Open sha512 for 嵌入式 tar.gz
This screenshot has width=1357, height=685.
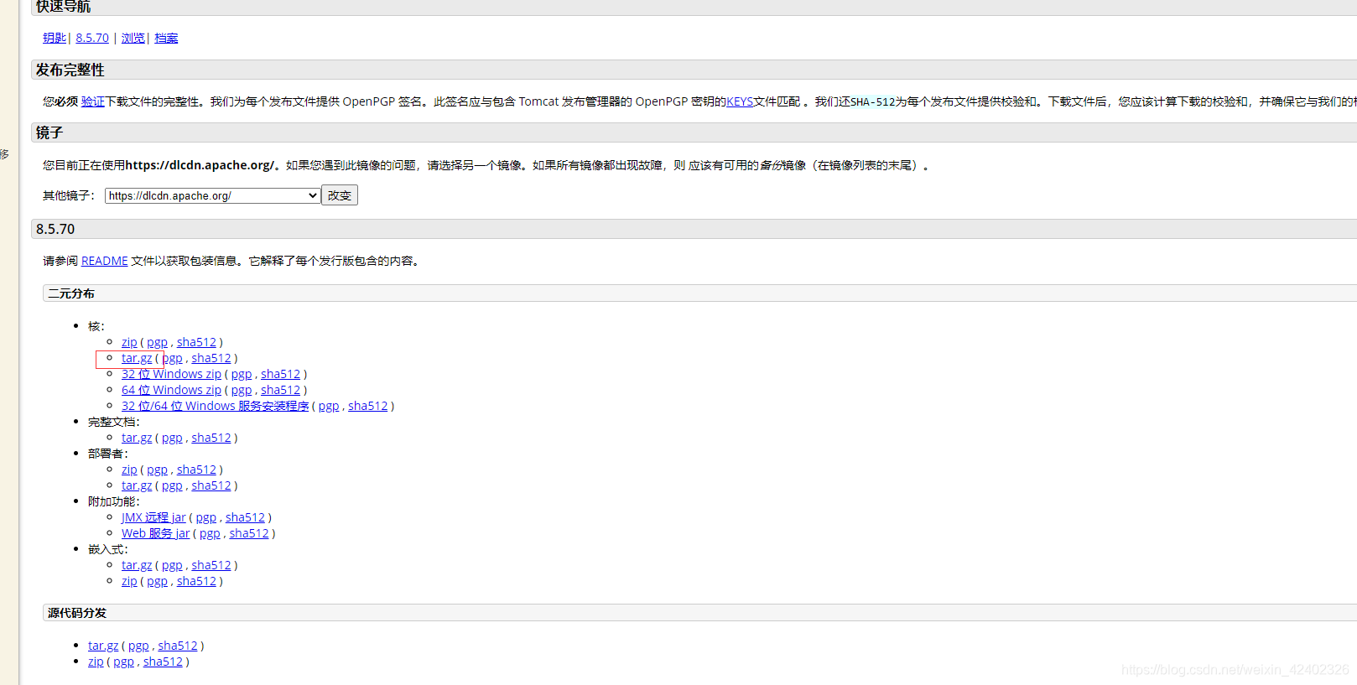pyautogui.click(x=211, y=565)
